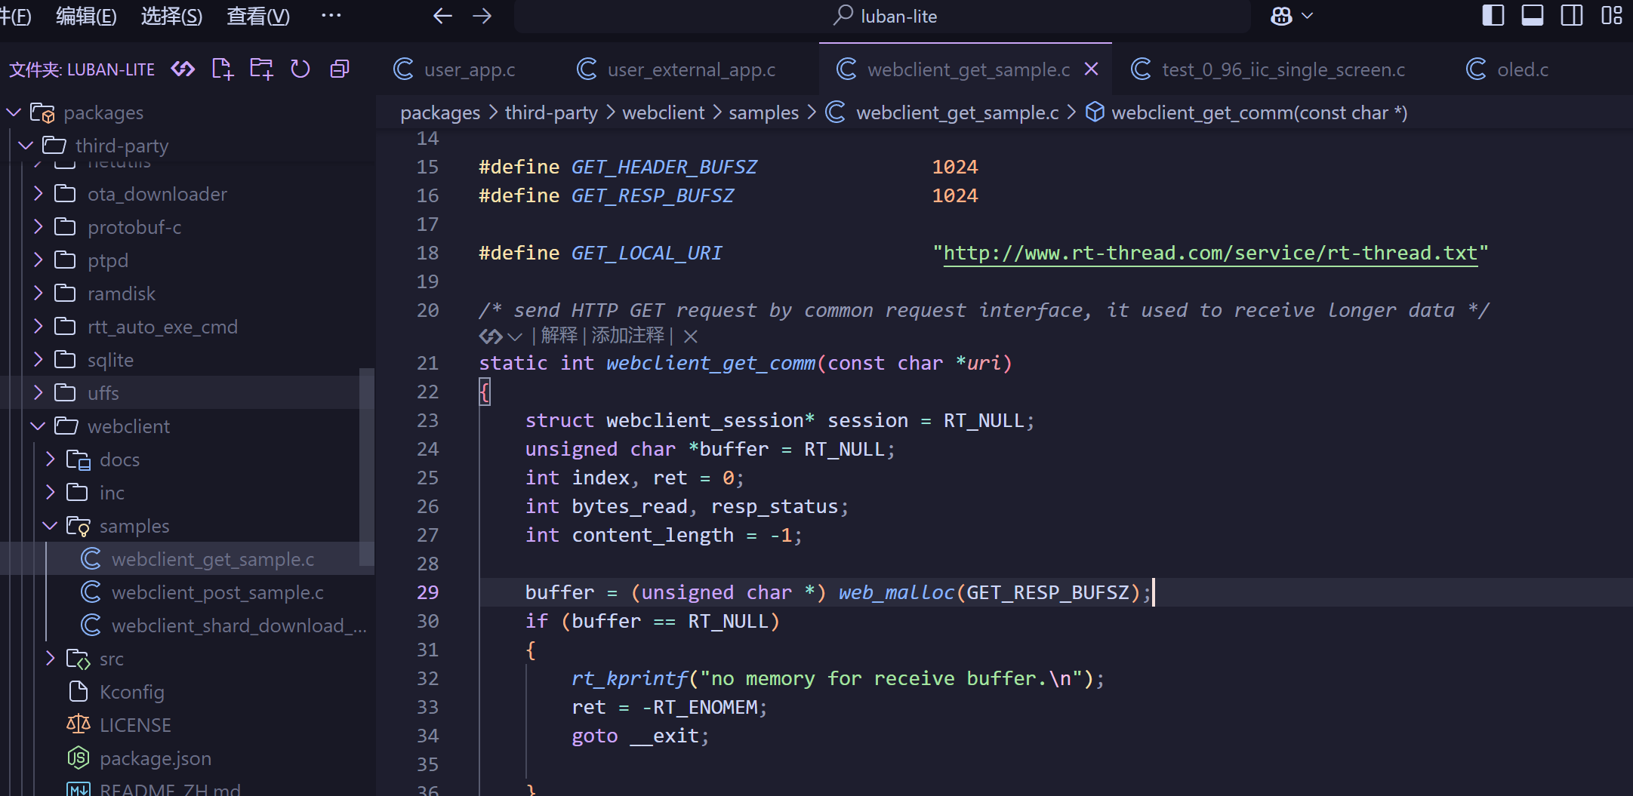The width and height of the screenshot is (1633, 796).
Task: Click the search magnifier icon in title bar
Action: 843,16
